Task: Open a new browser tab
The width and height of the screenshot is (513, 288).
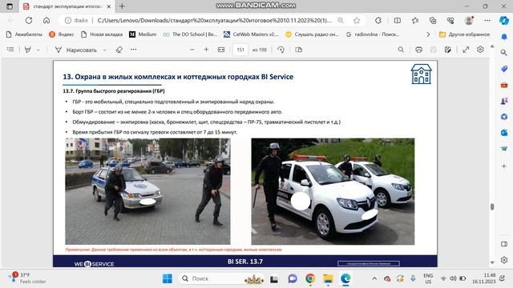Action: click(122, 6)
